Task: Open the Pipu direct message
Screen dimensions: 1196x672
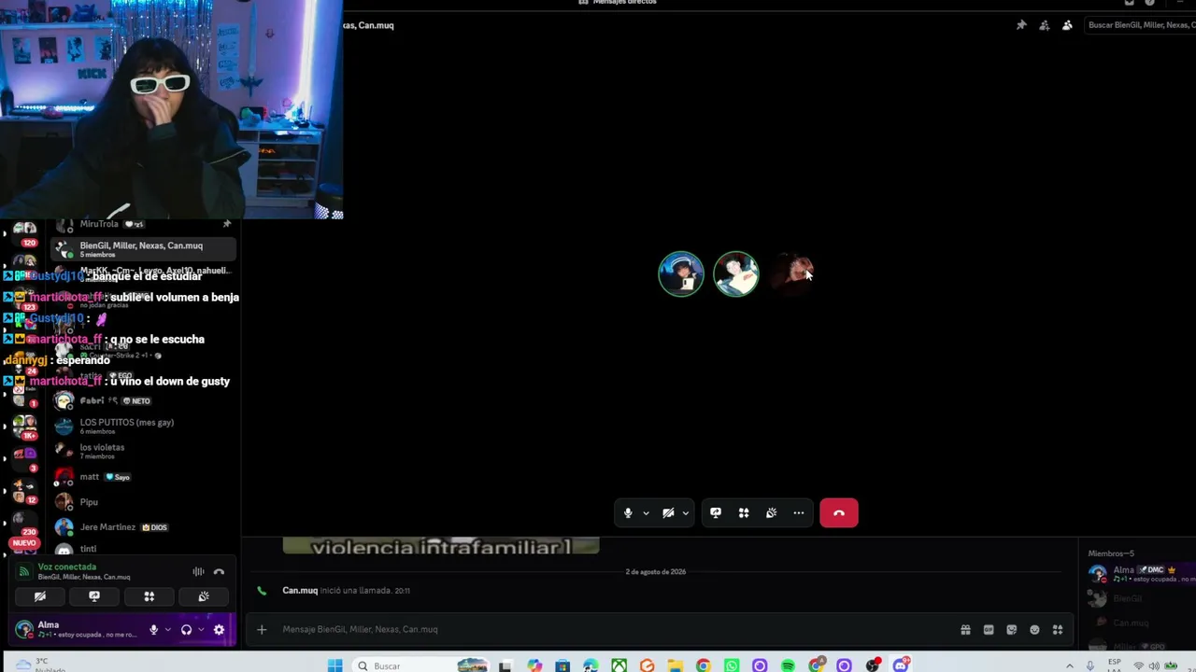Action: click(x=142, y=502)
